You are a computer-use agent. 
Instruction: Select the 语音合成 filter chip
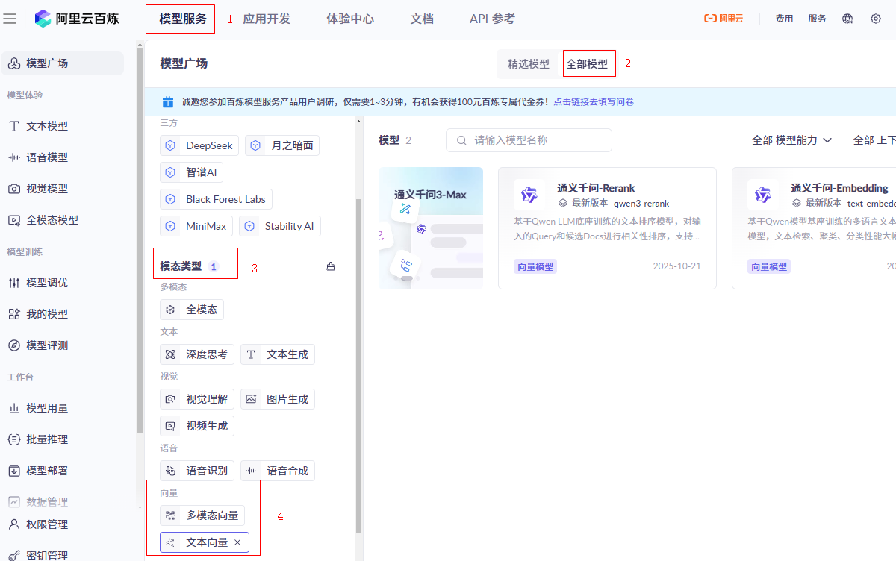[278, 471]
